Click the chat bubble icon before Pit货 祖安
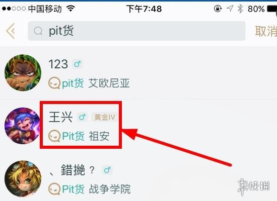The height and width of the screenshot is (201, 277). pyautogui.click(x=54, y=136)
